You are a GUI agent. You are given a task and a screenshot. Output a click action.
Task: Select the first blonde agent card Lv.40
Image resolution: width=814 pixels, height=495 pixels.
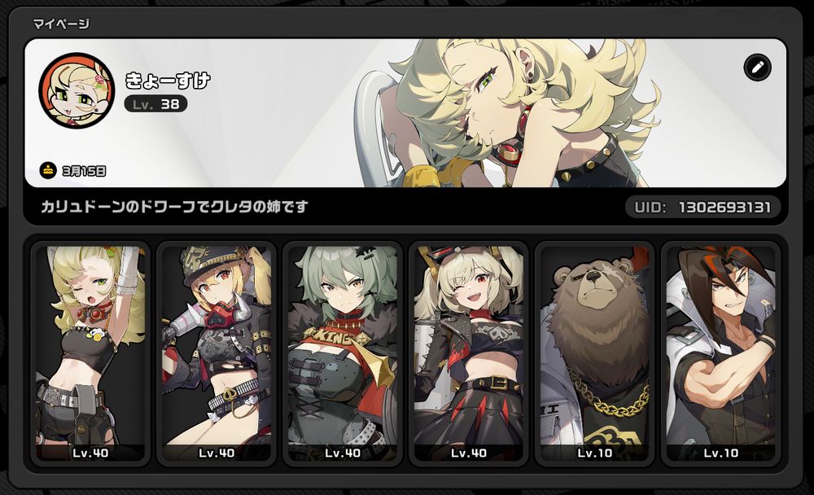pos(90,353)
